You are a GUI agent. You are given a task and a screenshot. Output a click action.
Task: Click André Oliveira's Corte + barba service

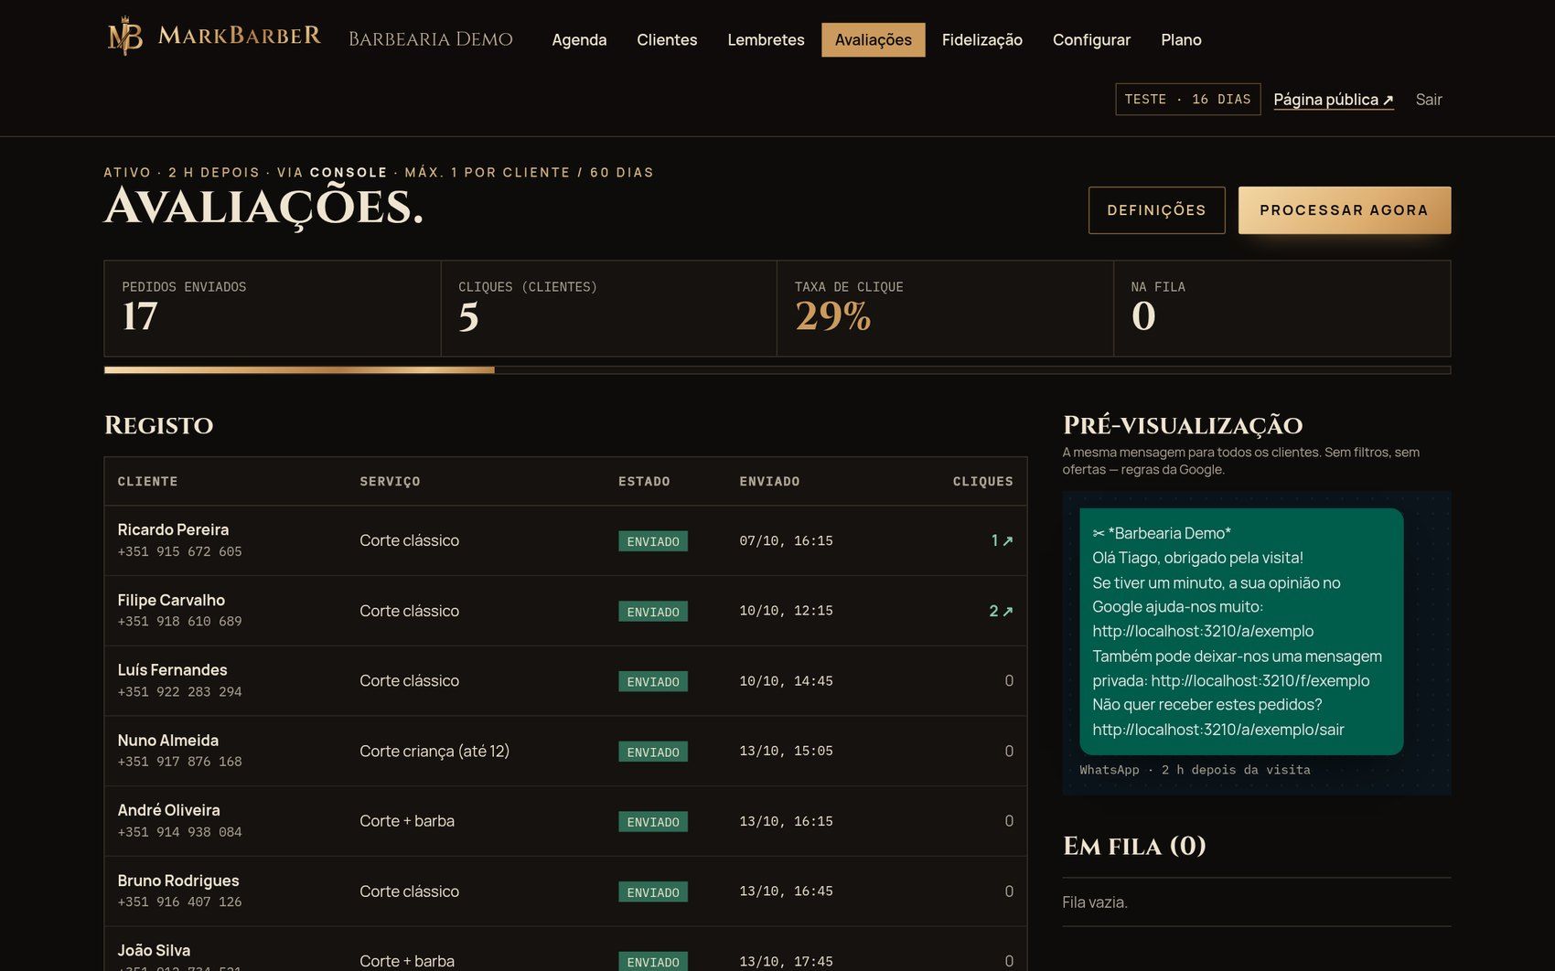pyautogui.click(x=407, y=821)
